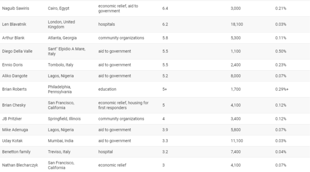Screen dimensions: 310x172
Task: Select Diego Della Valle row name
Action: pyautogui.click(x=17, y=51)
